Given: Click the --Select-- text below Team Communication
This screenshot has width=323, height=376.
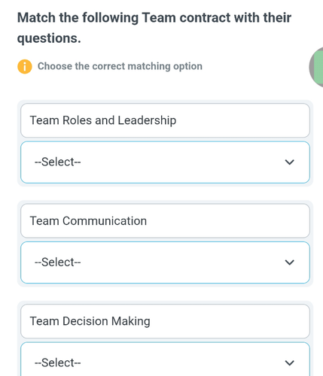Looking at the screenshot, I should coord(58,262).
